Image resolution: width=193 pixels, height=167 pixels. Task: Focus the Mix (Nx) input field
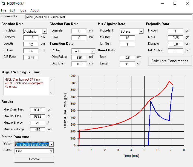coord(127,38)
